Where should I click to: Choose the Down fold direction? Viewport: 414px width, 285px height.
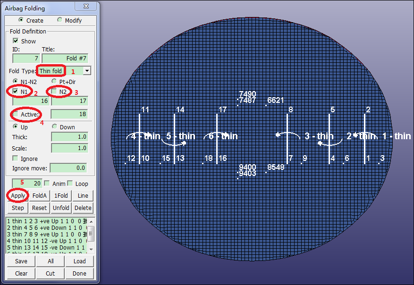[x=54, y=126]
